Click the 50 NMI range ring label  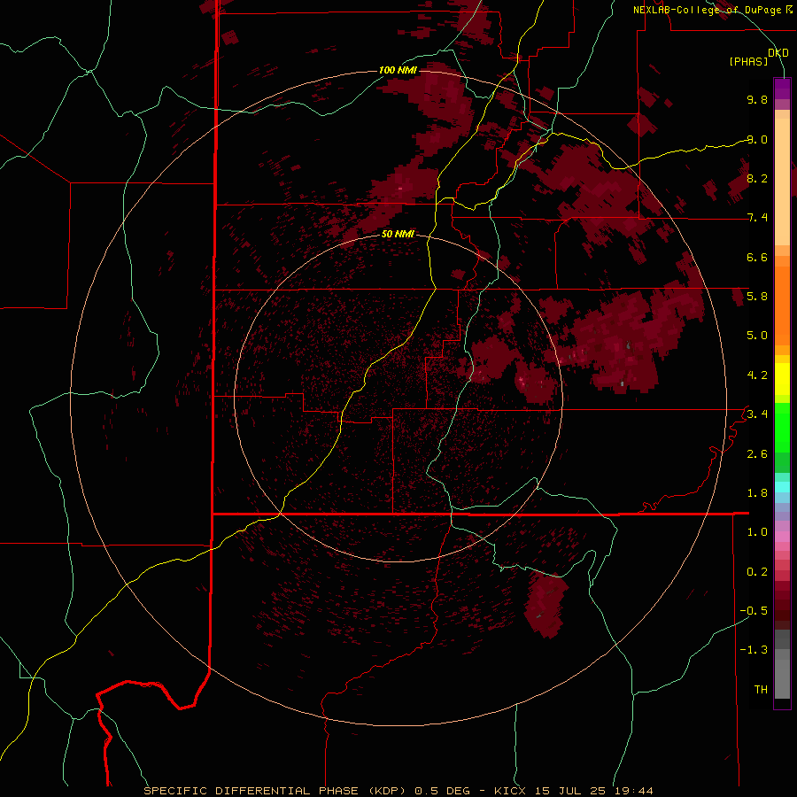398,234
